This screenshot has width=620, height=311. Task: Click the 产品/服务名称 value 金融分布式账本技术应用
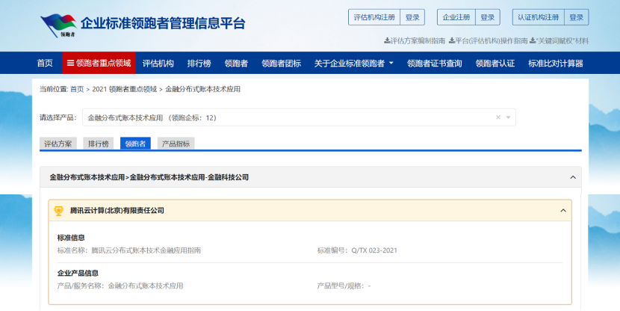(146, 286)
